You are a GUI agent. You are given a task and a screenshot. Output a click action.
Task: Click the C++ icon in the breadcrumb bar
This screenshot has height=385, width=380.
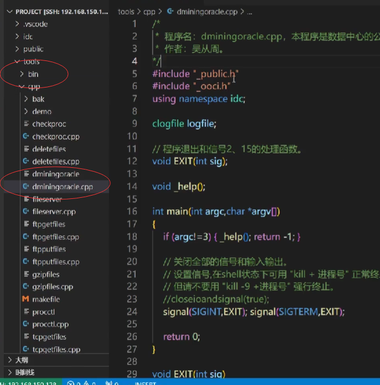coord(170,11)
